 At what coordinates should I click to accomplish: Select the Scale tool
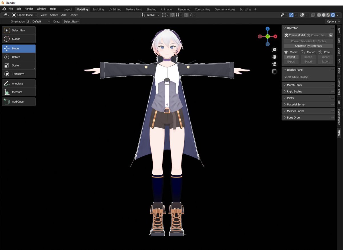pos(19,65)
